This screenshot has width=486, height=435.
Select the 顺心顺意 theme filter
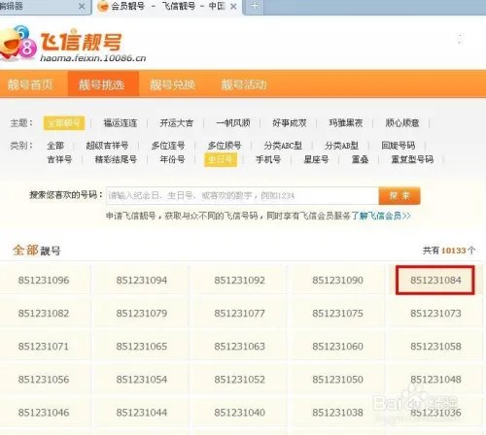[x=402, y=123]
